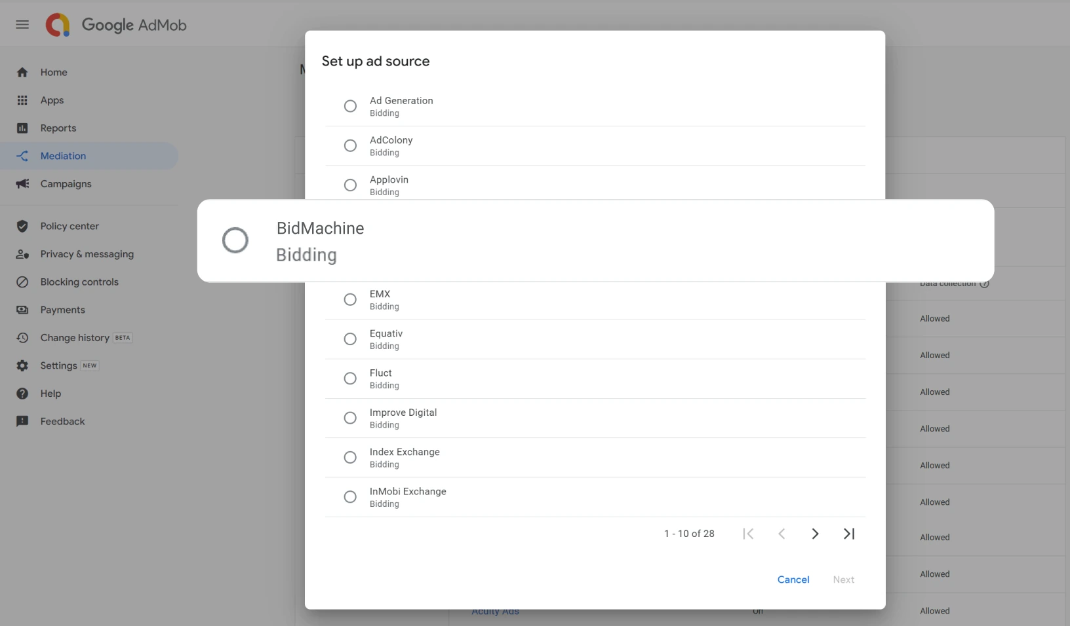Open Home in the sidebar
The width and height of the screenshot is (1070, 626).
click(89, 73)
